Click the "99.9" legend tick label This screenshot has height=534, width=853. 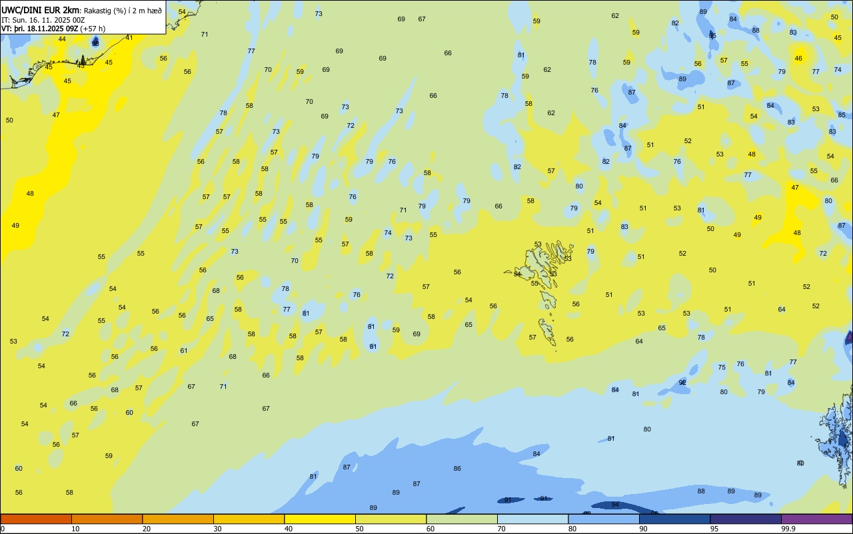coord(788,529)
